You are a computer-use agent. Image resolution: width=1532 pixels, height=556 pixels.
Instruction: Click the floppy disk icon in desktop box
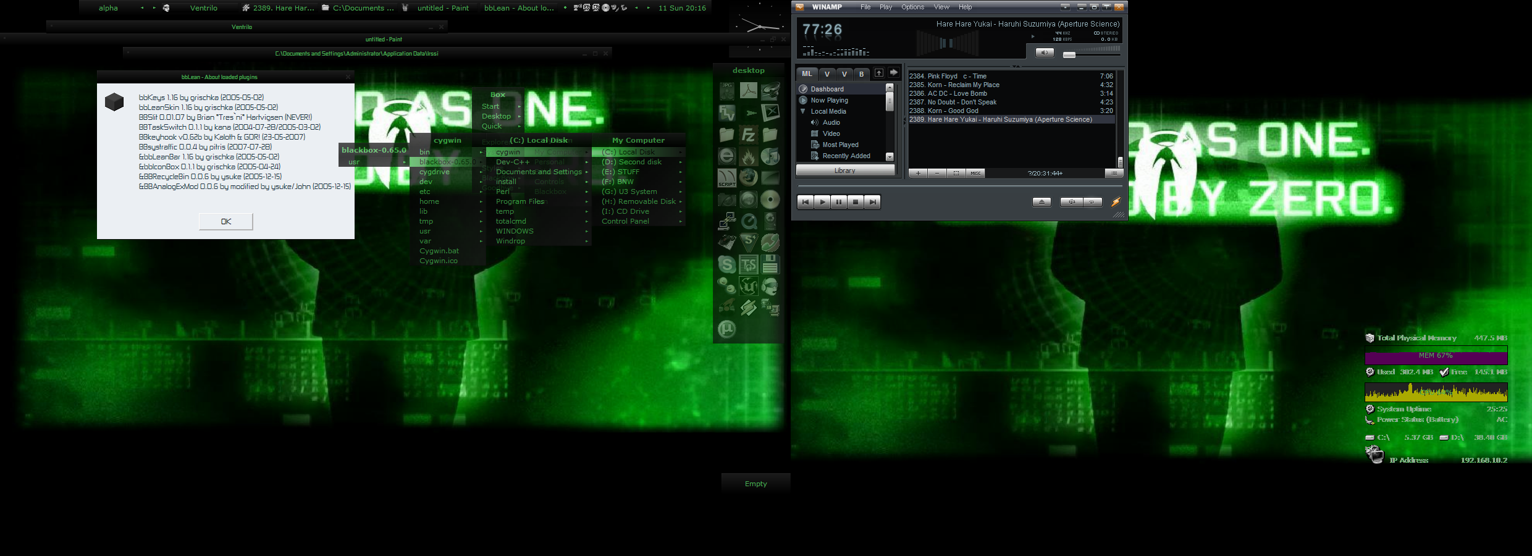click(770, 264)
